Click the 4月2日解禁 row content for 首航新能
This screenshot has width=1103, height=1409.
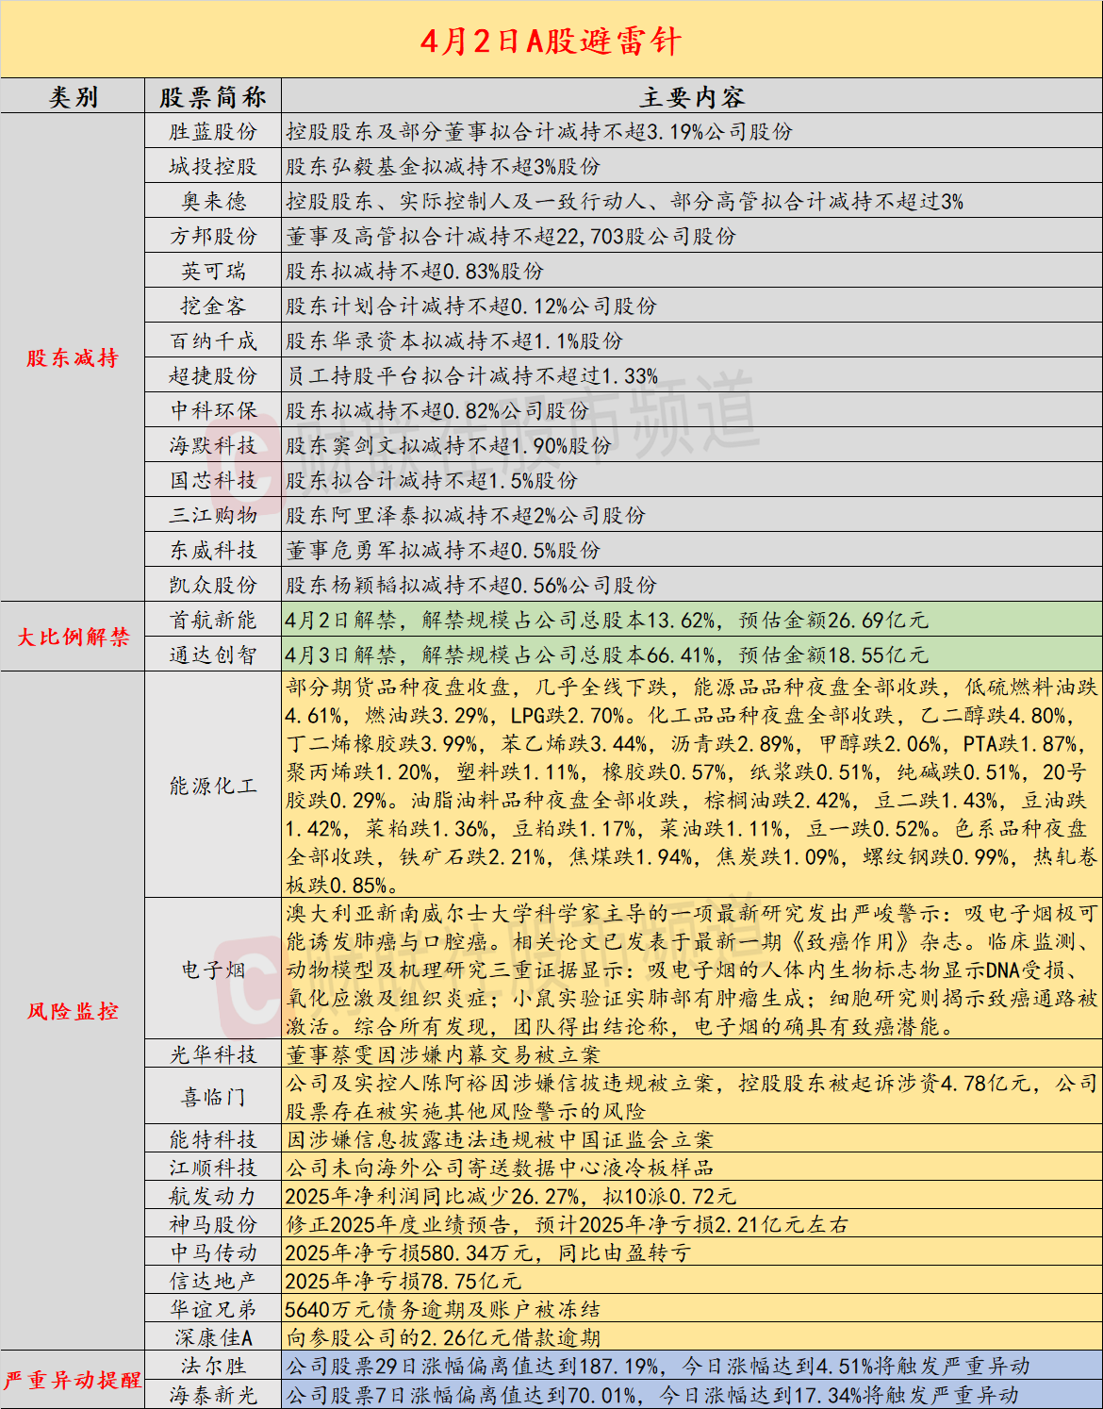(607, 621)
